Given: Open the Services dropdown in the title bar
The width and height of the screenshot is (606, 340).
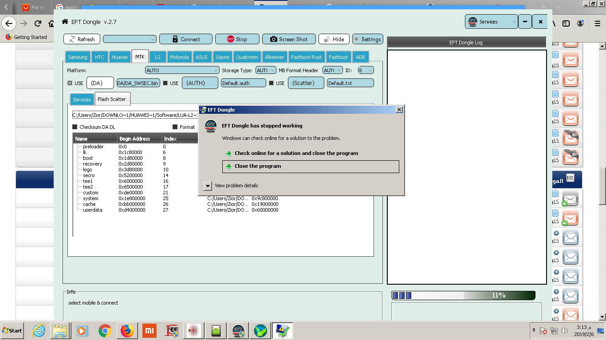Looking at the screenshot, I should [x=492, y=21].
